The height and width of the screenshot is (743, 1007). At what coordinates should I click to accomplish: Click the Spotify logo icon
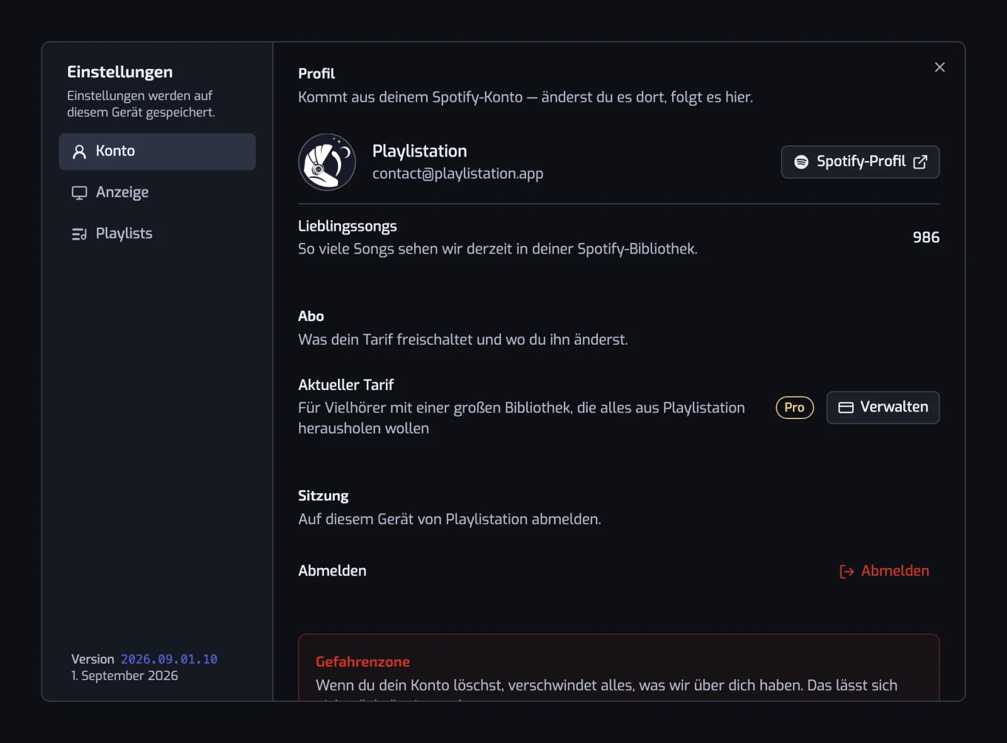click(x=801, y=162)
